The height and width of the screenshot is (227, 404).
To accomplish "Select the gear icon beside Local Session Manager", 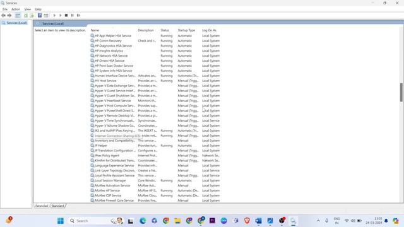I will pyautogui.click(x=92, y=180).
